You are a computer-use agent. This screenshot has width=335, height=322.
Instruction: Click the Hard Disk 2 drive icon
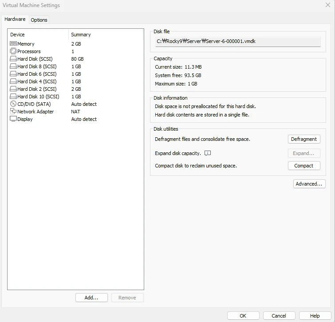(13, 89)
